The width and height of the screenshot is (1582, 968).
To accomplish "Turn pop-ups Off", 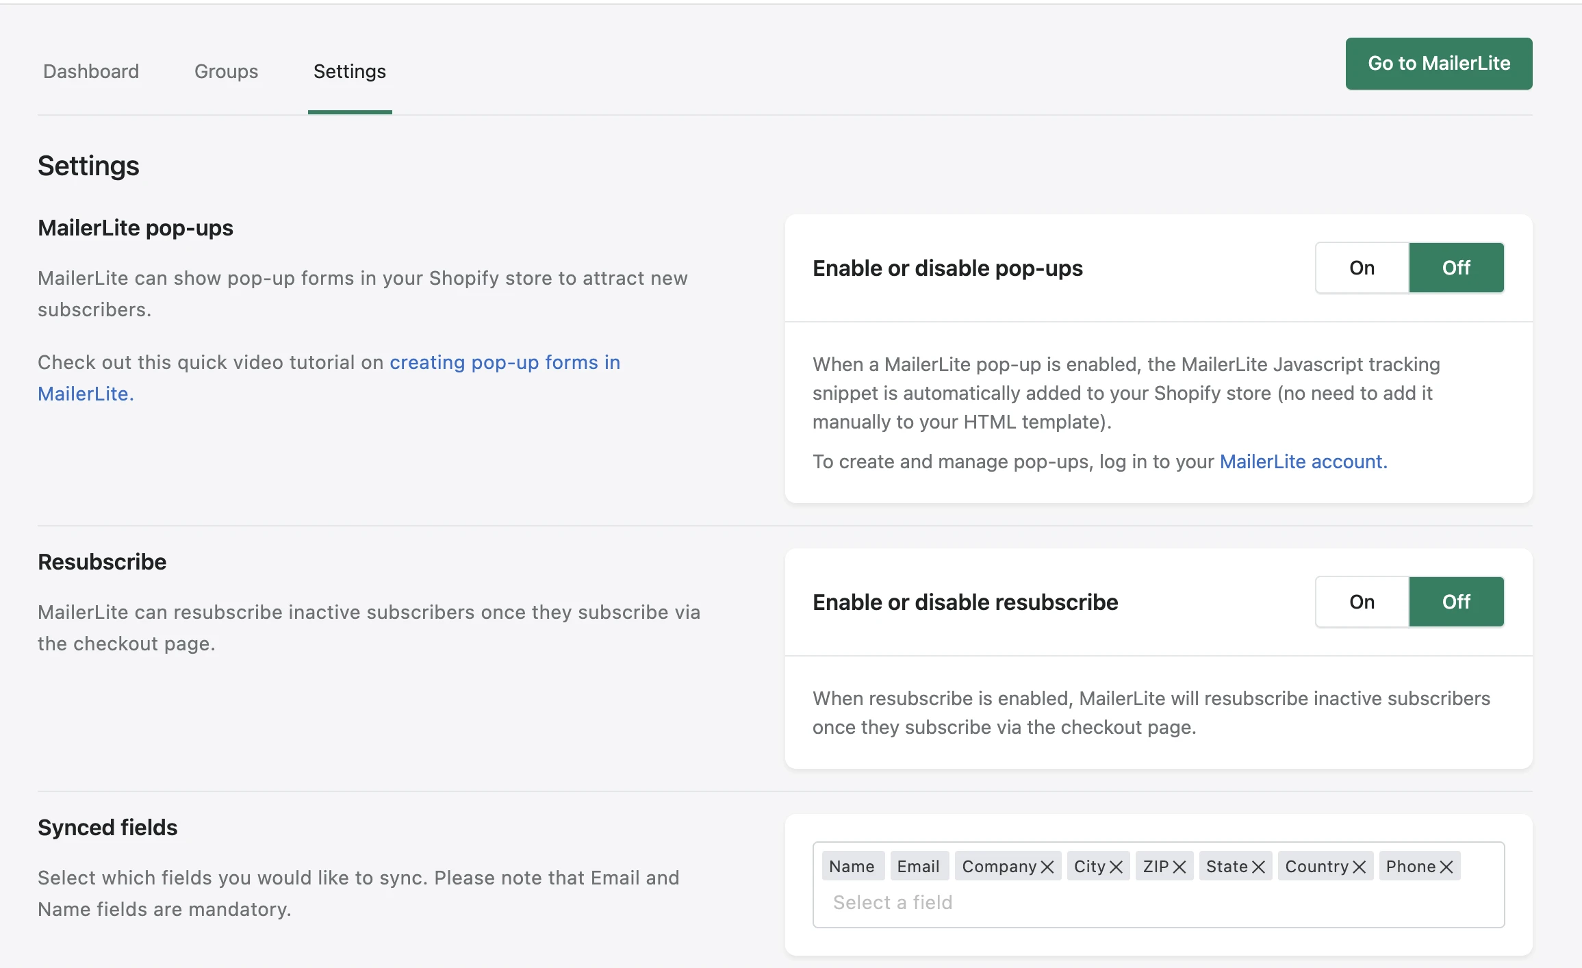I will coord(1456,268).
